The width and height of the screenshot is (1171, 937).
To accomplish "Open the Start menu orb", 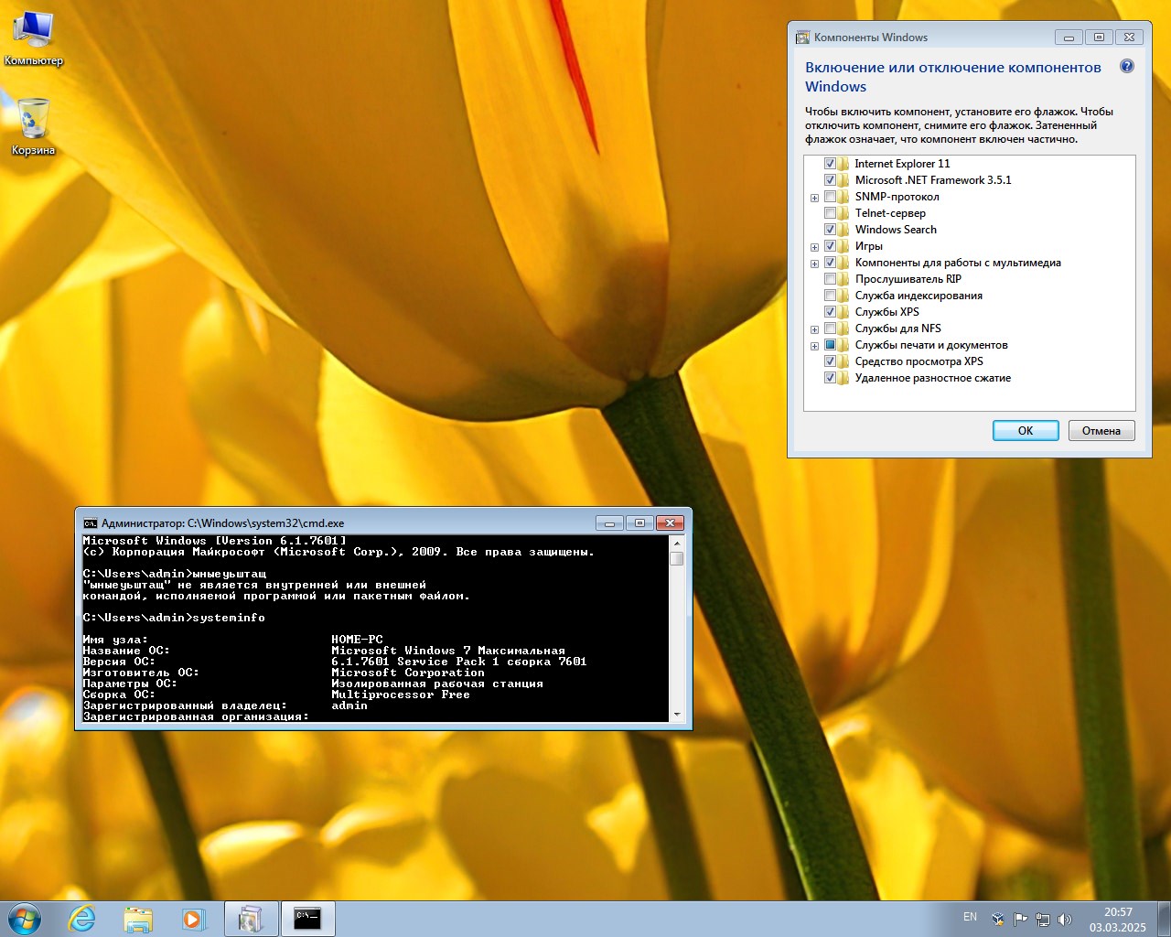I will coord(25,919).
